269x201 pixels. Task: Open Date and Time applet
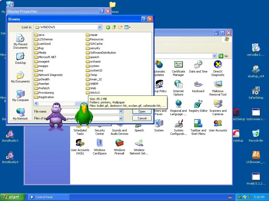coord(198,67)
